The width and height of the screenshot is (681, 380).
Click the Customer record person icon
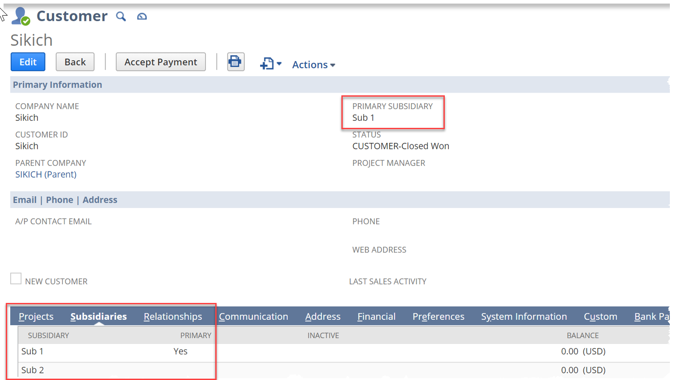click(21, 16)
